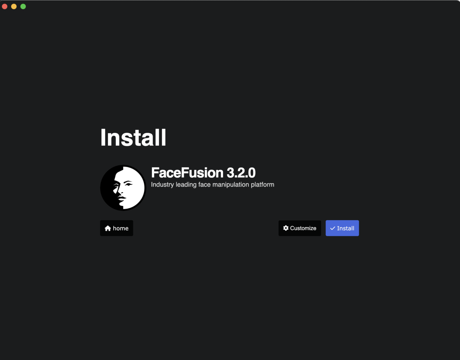Click the 3.2.0 version number
Screen dimensions: 460x360
pos(241,173)
